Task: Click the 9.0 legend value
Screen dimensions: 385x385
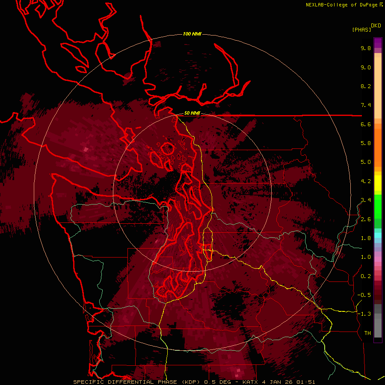Action: coord(366,67)
